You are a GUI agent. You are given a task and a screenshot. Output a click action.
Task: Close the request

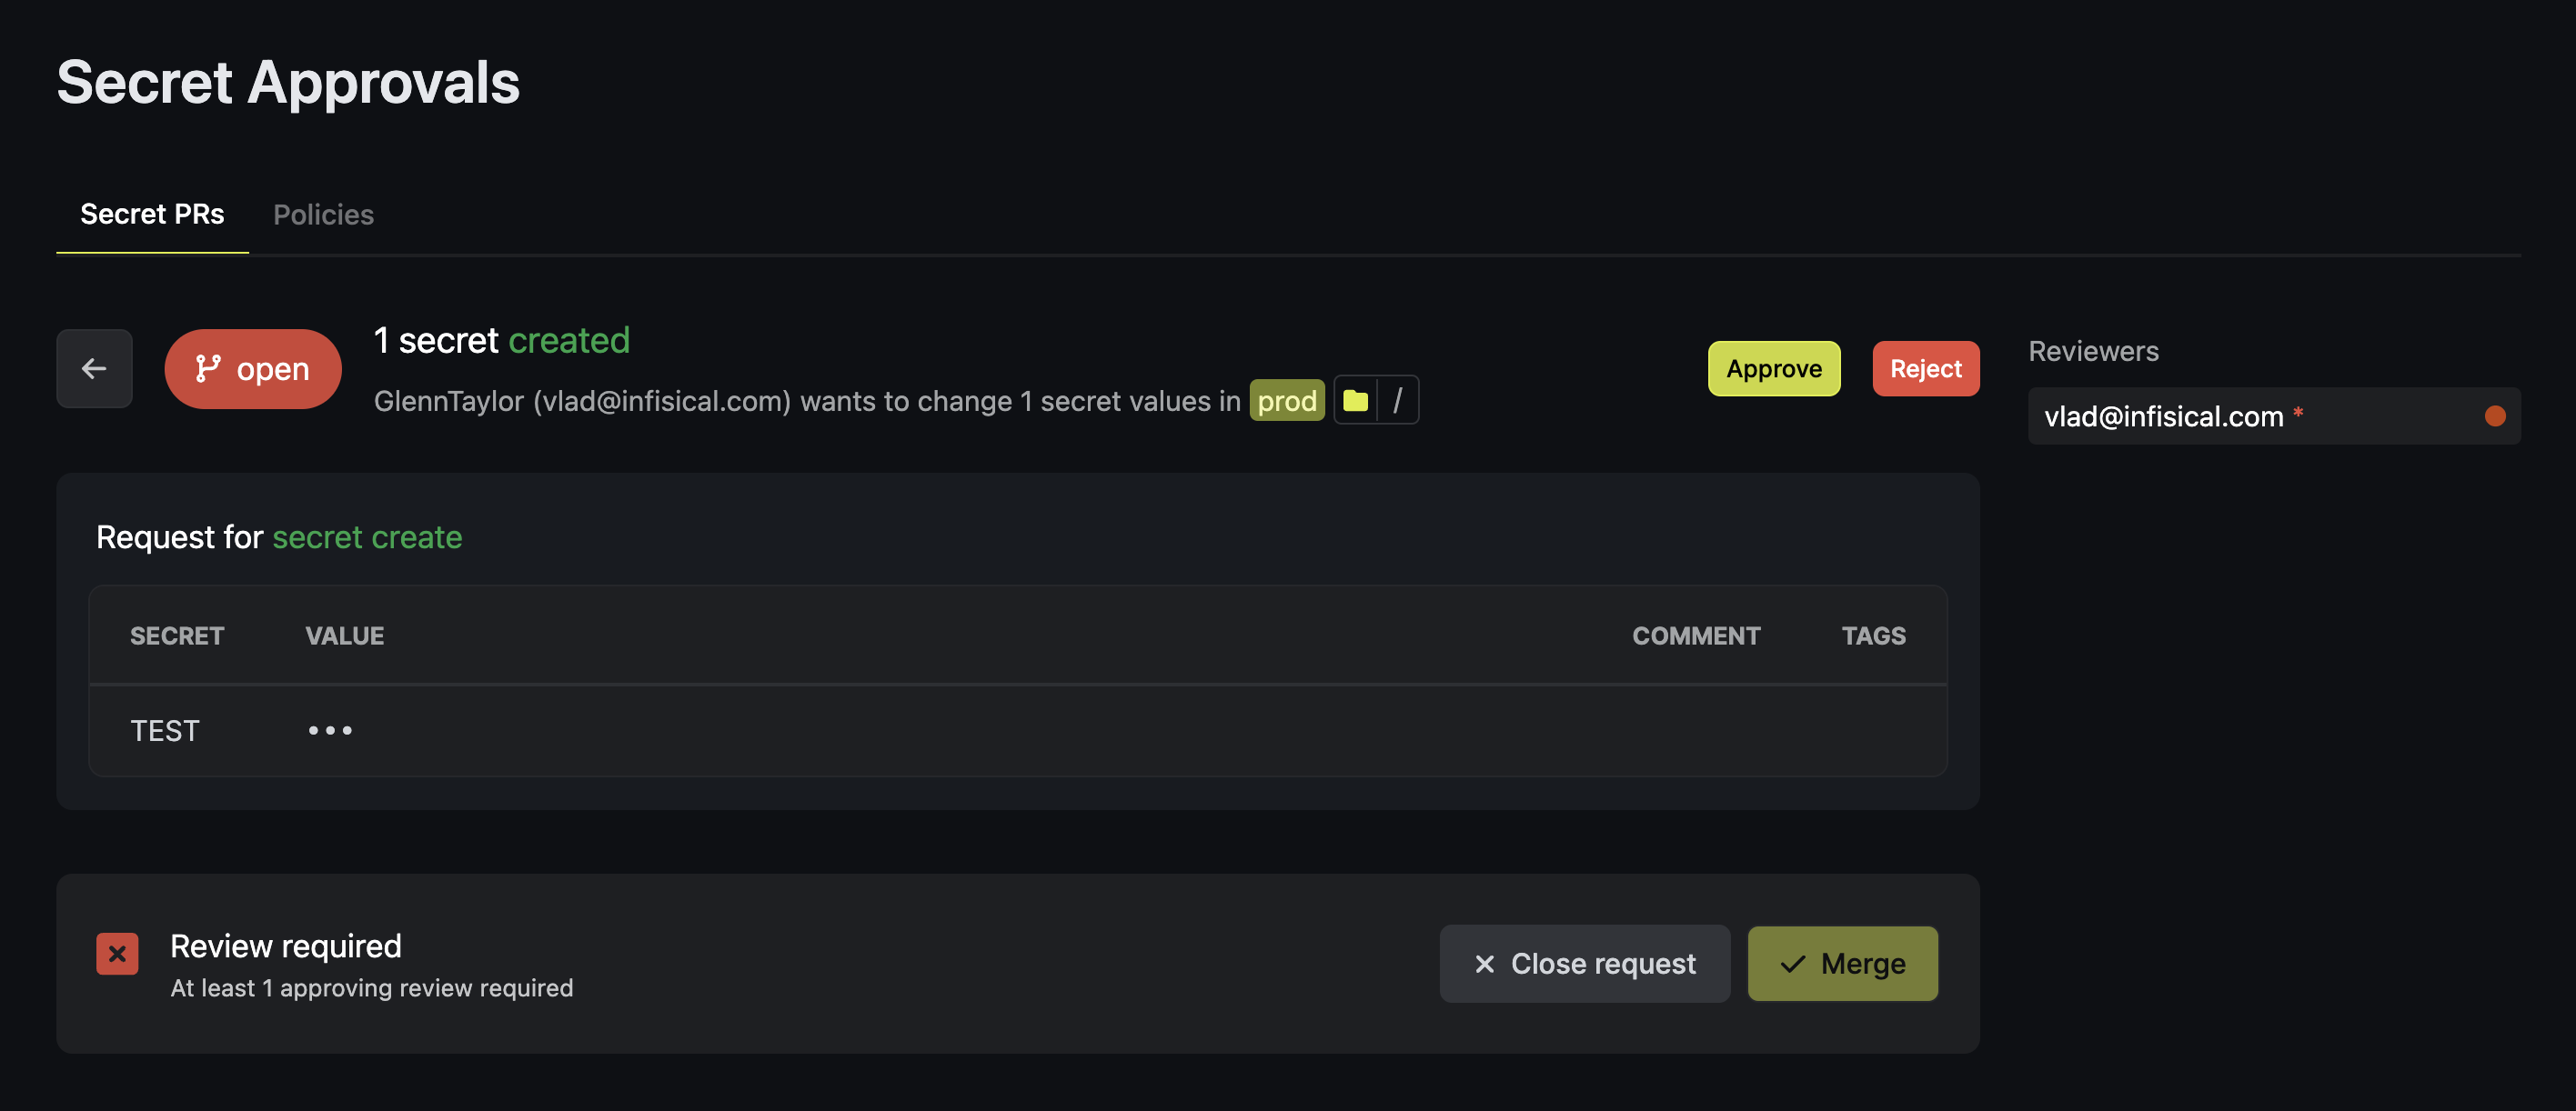coord(1584,963)
